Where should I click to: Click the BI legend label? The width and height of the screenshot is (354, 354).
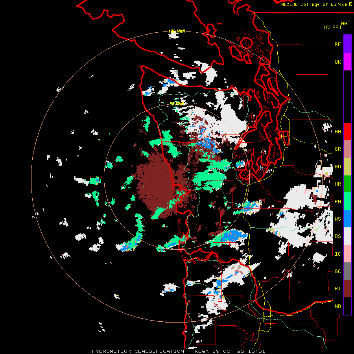pos(337,289)
